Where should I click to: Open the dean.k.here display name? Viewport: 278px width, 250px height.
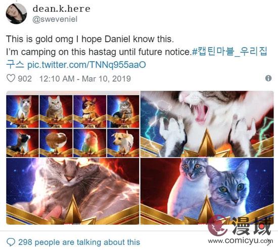(61, 9)
